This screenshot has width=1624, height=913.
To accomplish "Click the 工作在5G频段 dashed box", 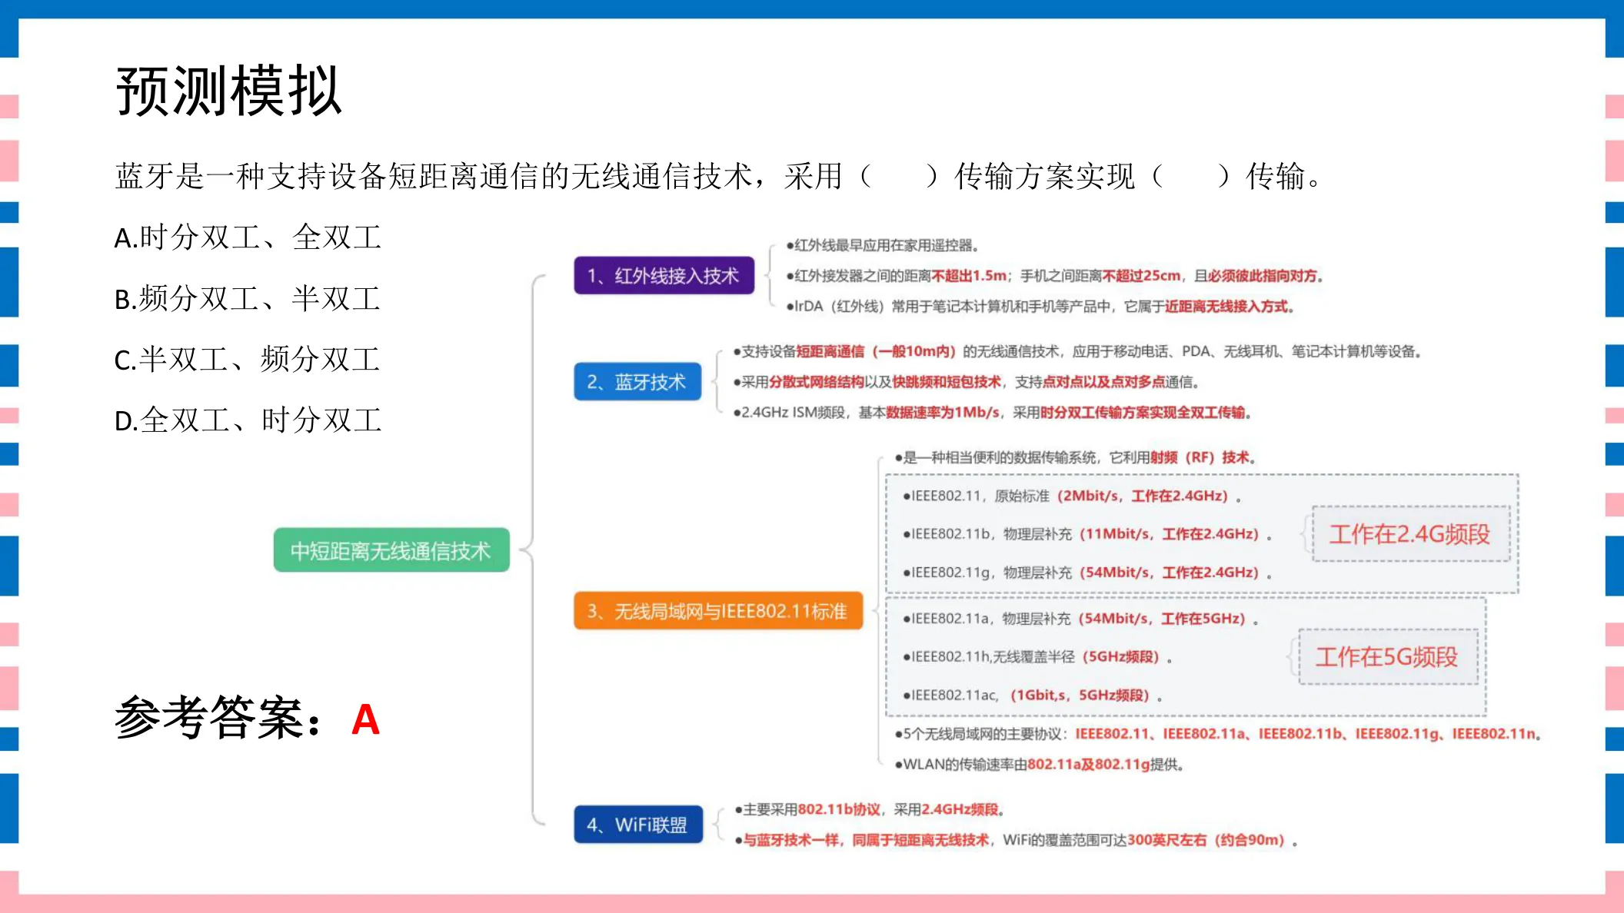I will pyautogui.click(x=1388, y=656).
